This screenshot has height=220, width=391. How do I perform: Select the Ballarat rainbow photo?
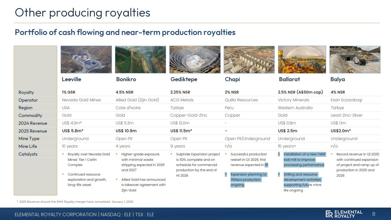[x=302, y=59]
